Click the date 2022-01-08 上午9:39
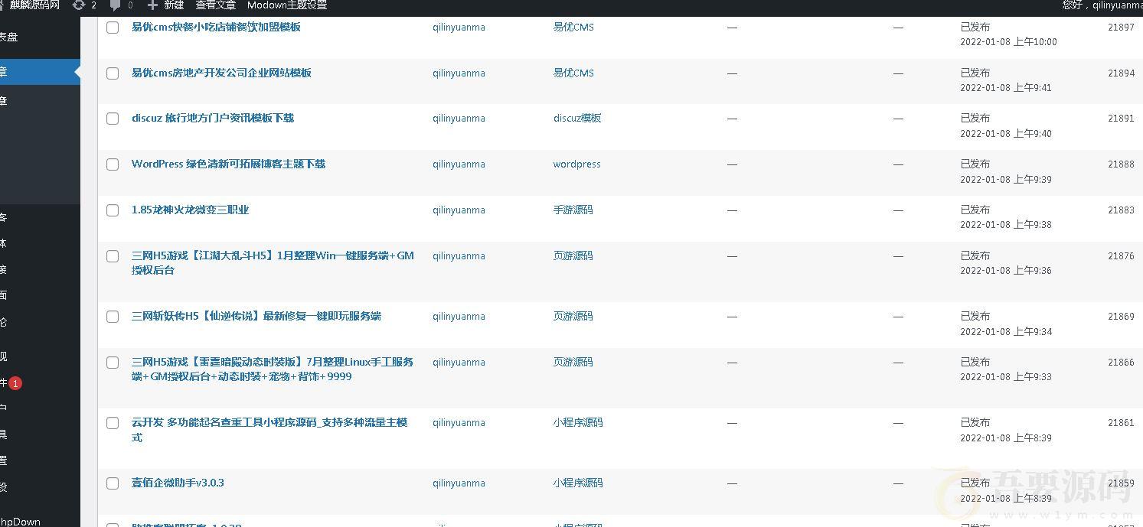The height and width of the screenshot is (527, 1143). [1006, 179]
